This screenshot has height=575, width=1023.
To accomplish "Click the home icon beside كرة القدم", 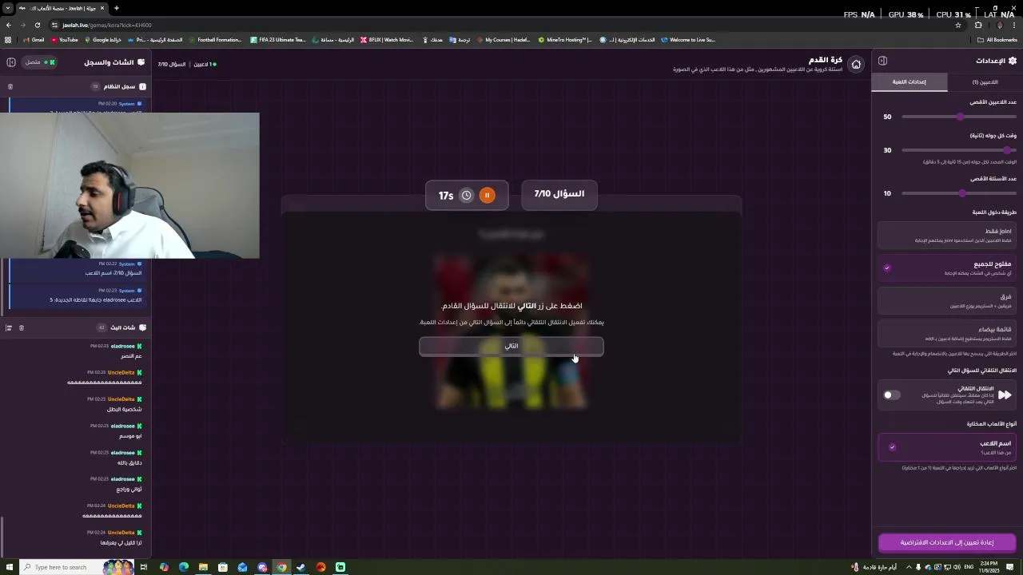I will coord(856,64).
